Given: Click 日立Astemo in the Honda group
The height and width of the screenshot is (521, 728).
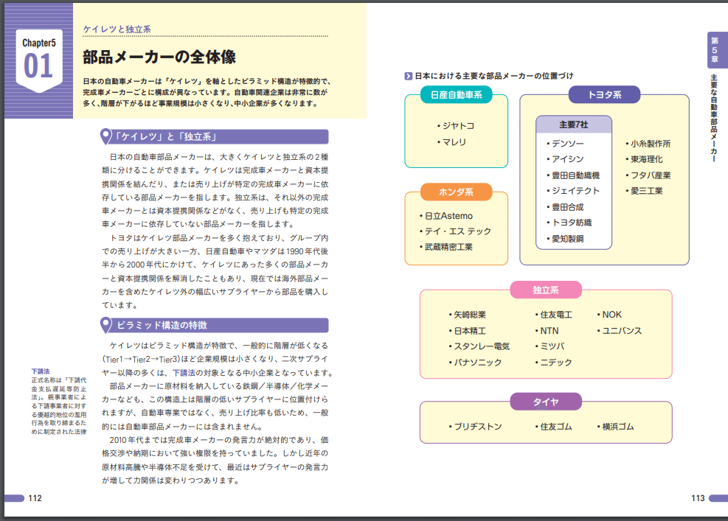Looking at the screenshot, I should (x=448, y=216).
